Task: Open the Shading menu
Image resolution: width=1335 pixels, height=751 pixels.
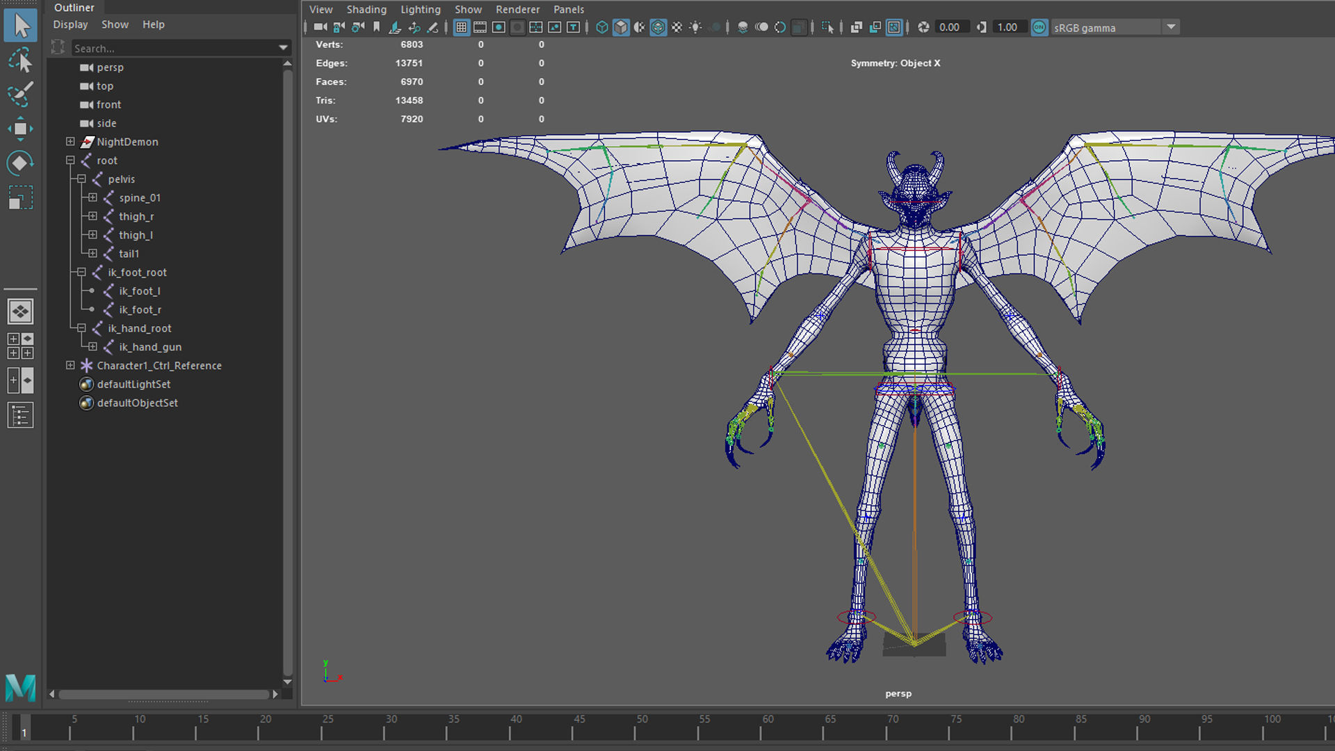Action: point(366,9)
